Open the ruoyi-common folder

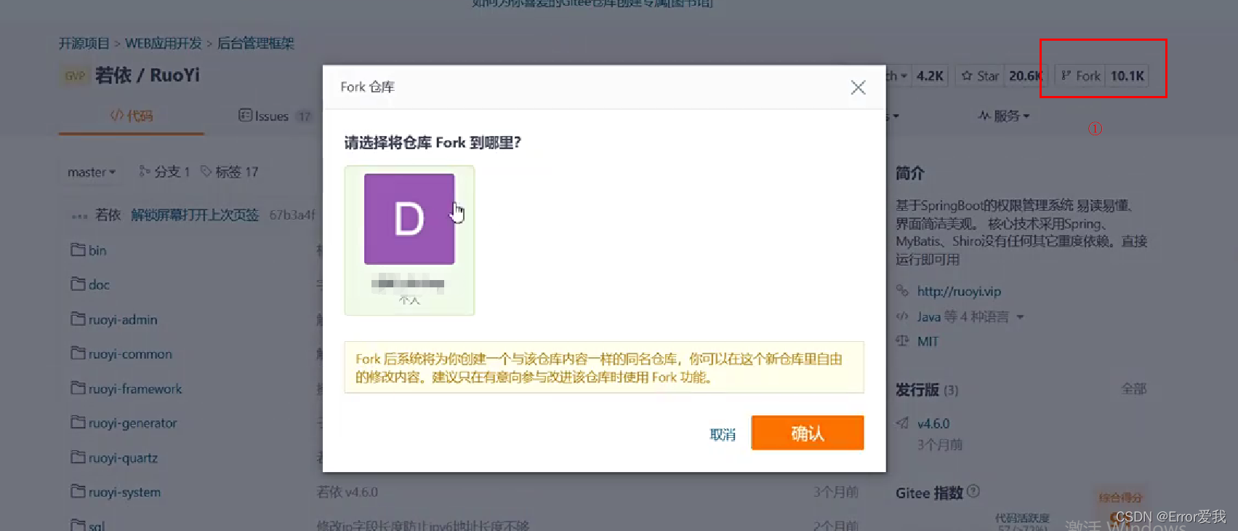point(130,354)
